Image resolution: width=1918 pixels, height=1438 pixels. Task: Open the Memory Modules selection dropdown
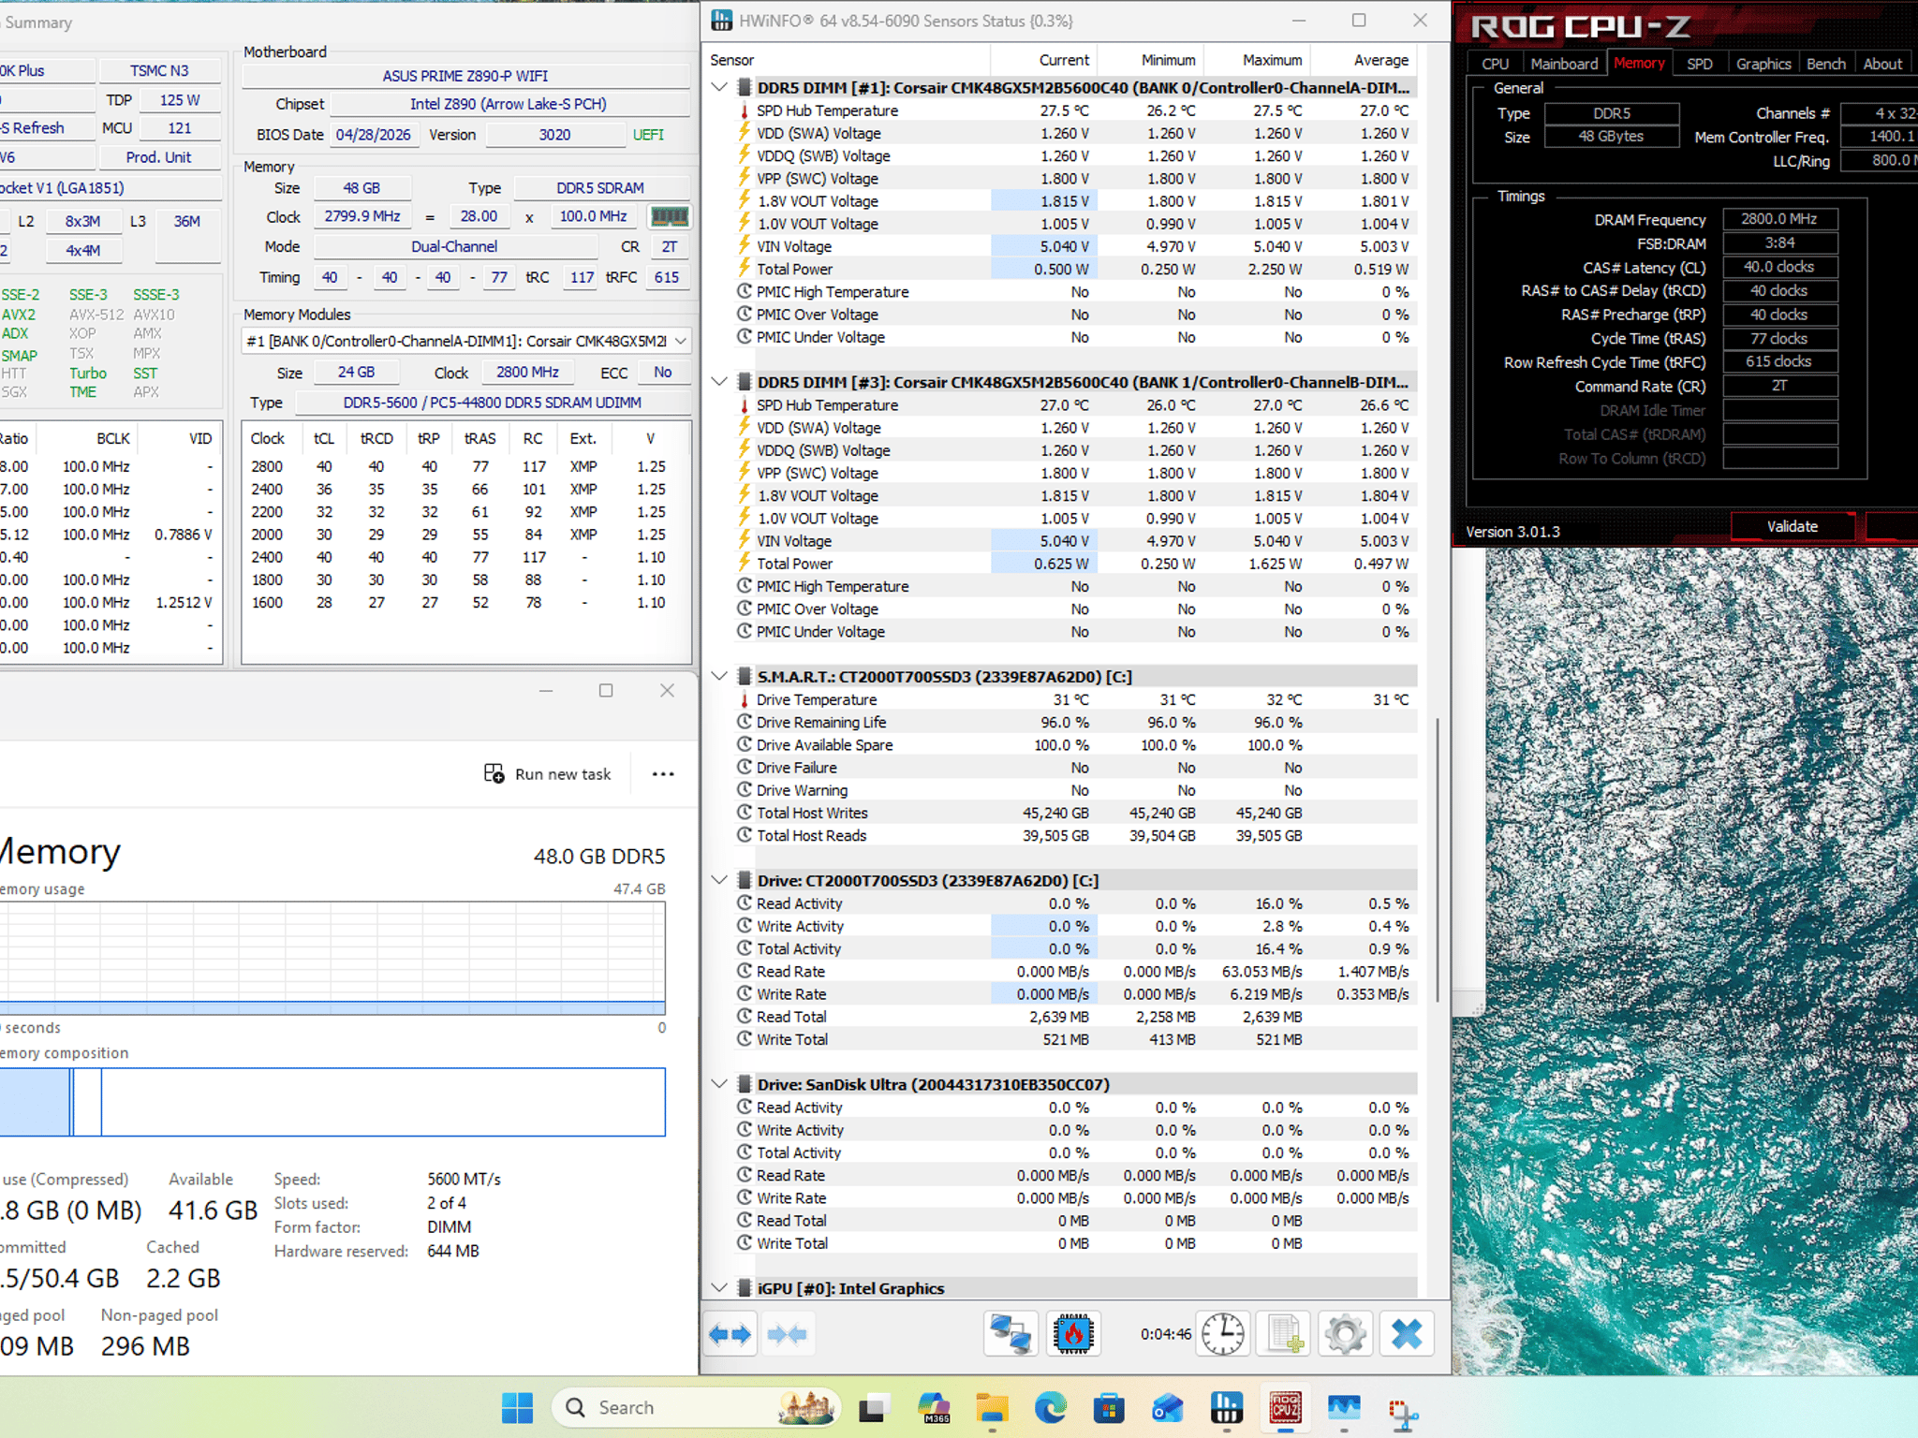click(x=466, y=341)
